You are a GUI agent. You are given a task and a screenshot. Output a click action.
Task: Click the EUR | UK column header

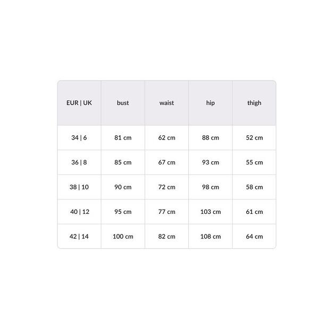coord(79,103)
